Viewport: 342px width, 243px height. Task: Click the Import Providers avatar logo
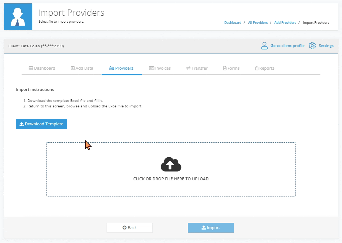tap(18, 16)
